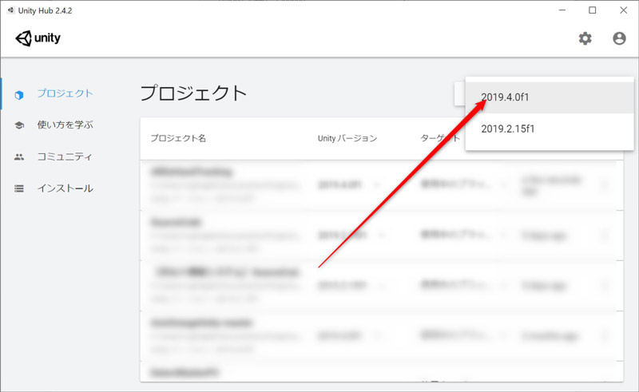Minimize the Unity Hub window
The width and height of the screenshot is (639, 392).
[562, 10]
